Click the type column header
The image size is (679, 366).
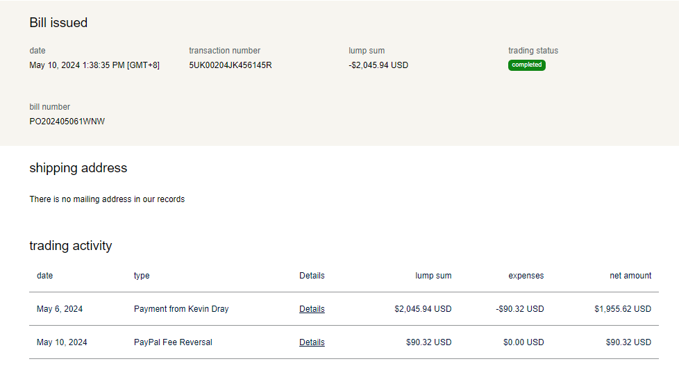(142, 276)
